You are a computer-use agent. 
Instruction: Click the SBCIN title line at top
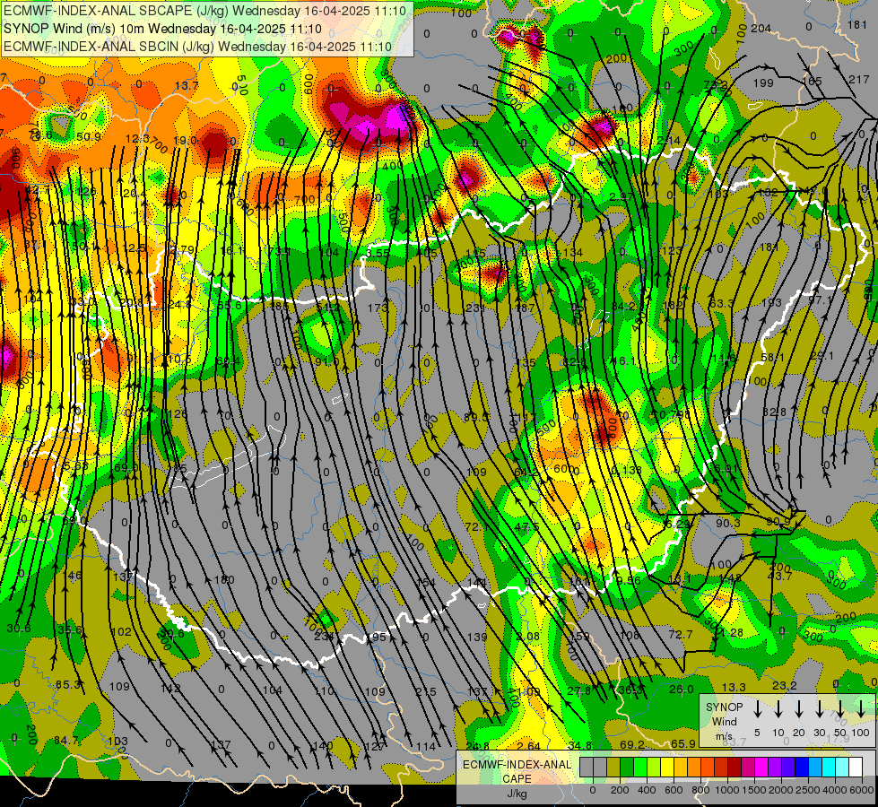tap(197, 47)
